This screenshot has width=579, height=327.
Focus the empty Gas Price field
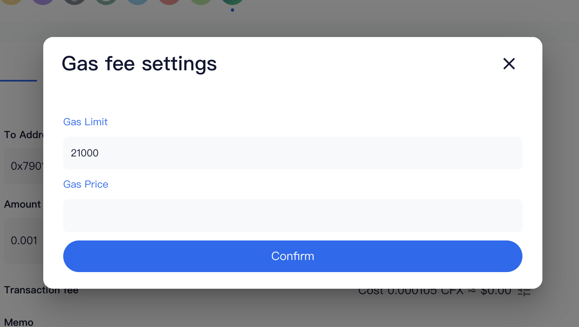pyautogui.click(x=292, y=216)
